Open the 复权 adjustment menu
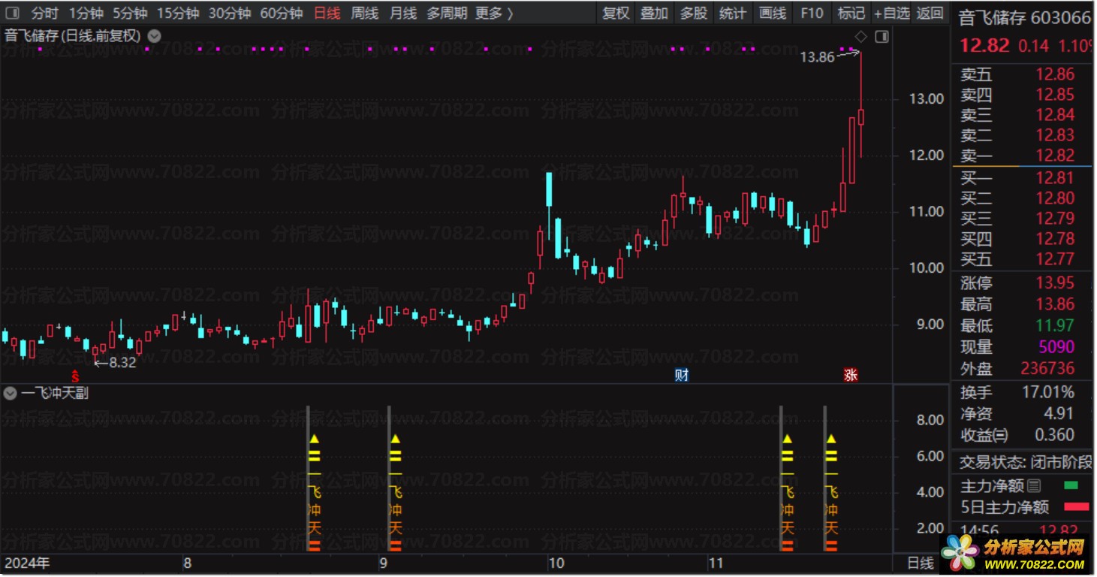The width and height of the screenshot is (1097, 577). (616, 14)
